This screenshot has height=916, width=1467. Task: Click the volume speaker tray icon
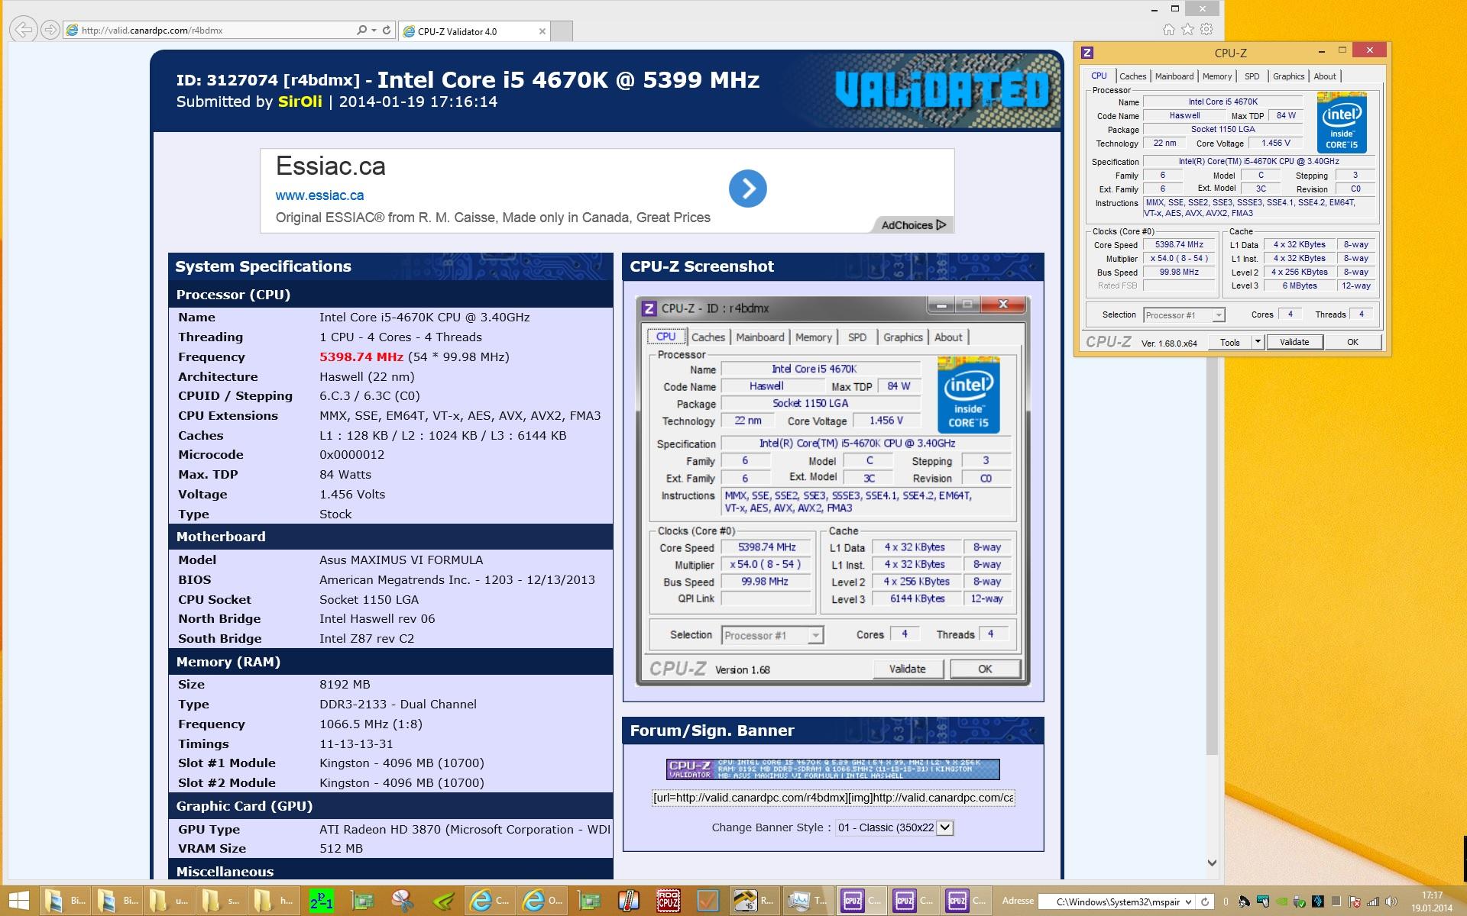(1390, 901)
